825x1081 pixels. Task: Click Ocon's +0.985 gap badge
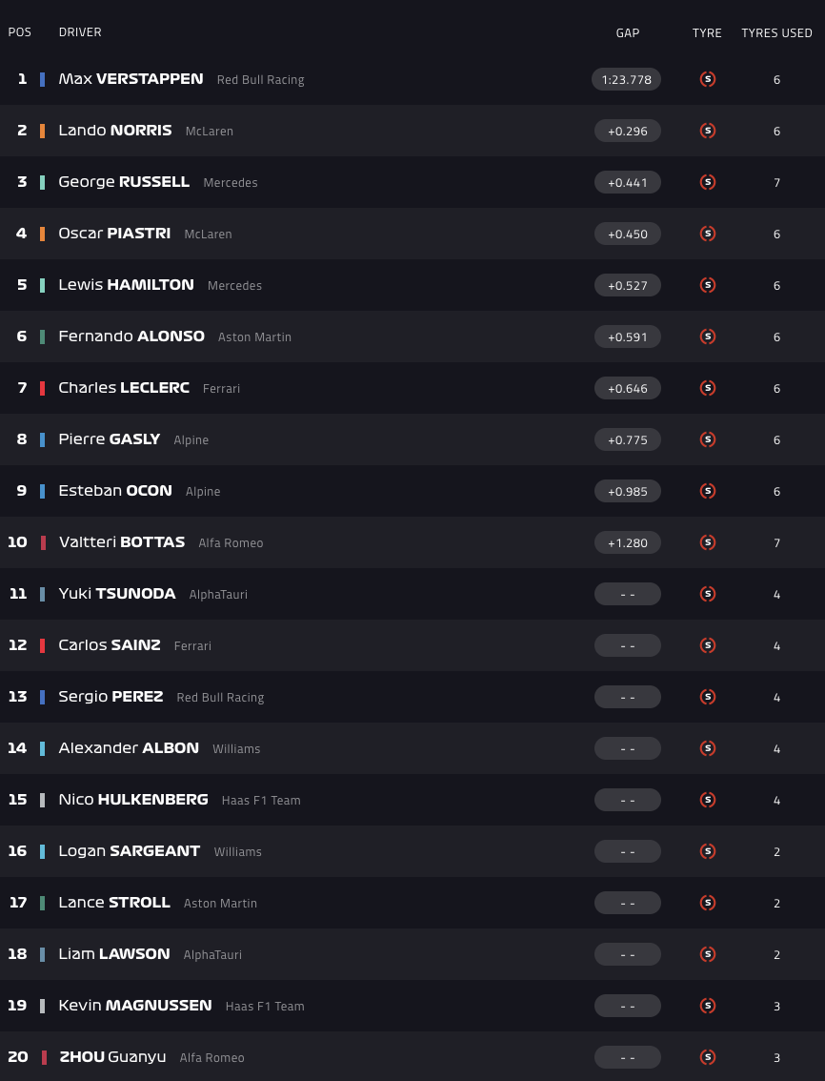(x=627, y=491)
